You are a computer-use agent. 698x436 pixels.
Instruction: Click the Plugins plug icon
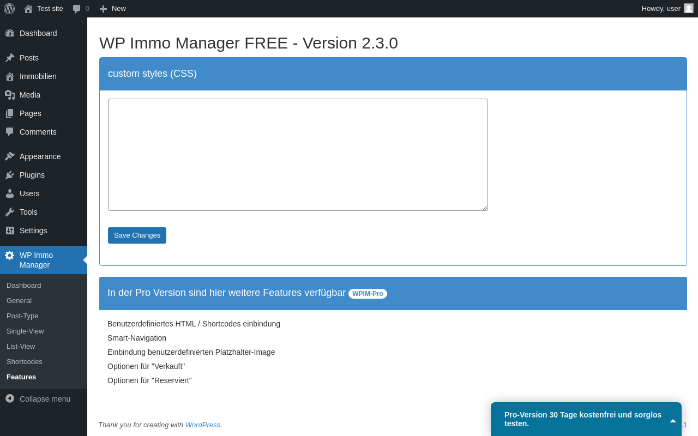point(10,175)
